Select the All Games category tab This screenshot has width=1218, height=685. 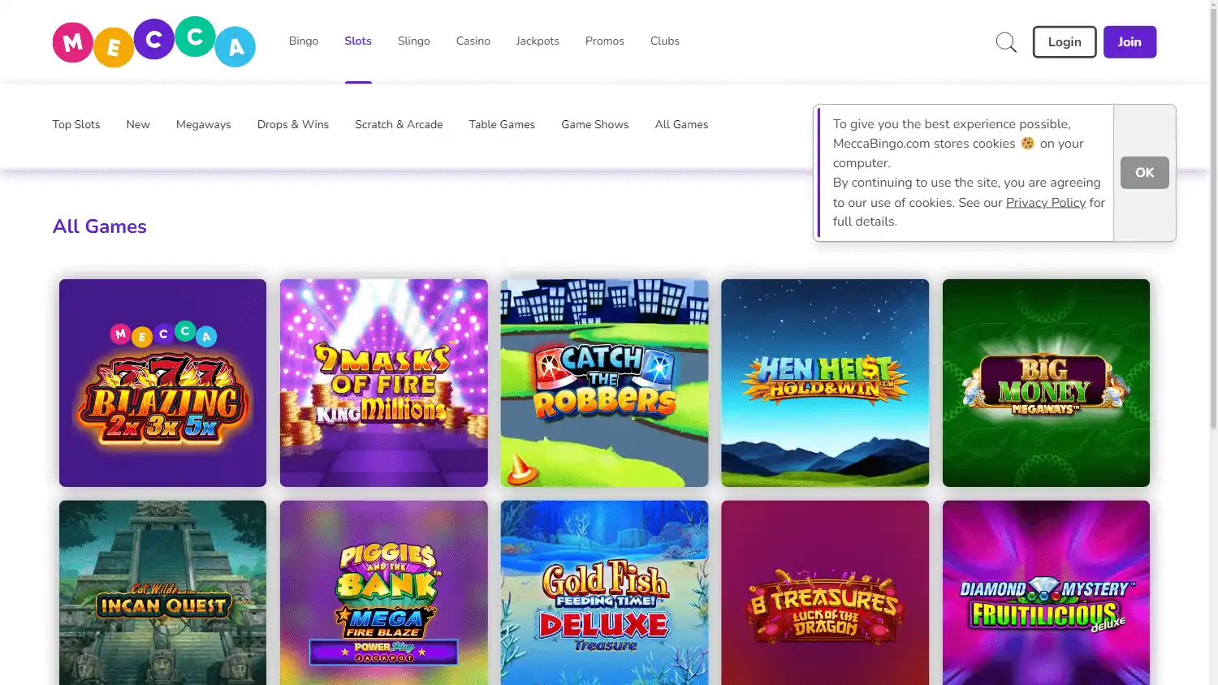pyautogui.click(x=681, y=124)
